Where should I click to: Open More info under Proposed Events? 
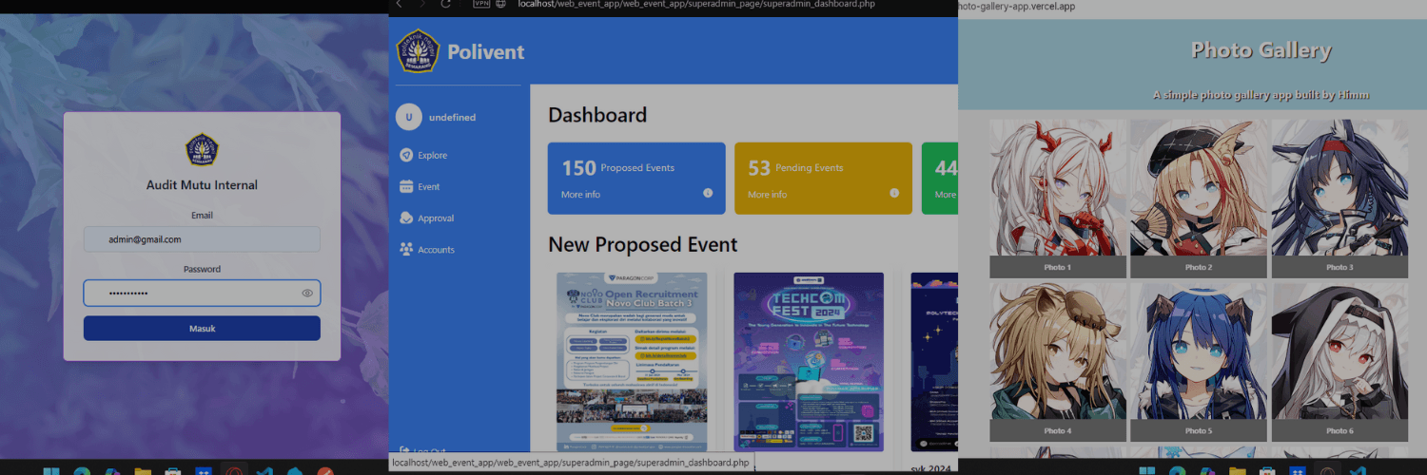pyautogui.click(x=580, y=195)
